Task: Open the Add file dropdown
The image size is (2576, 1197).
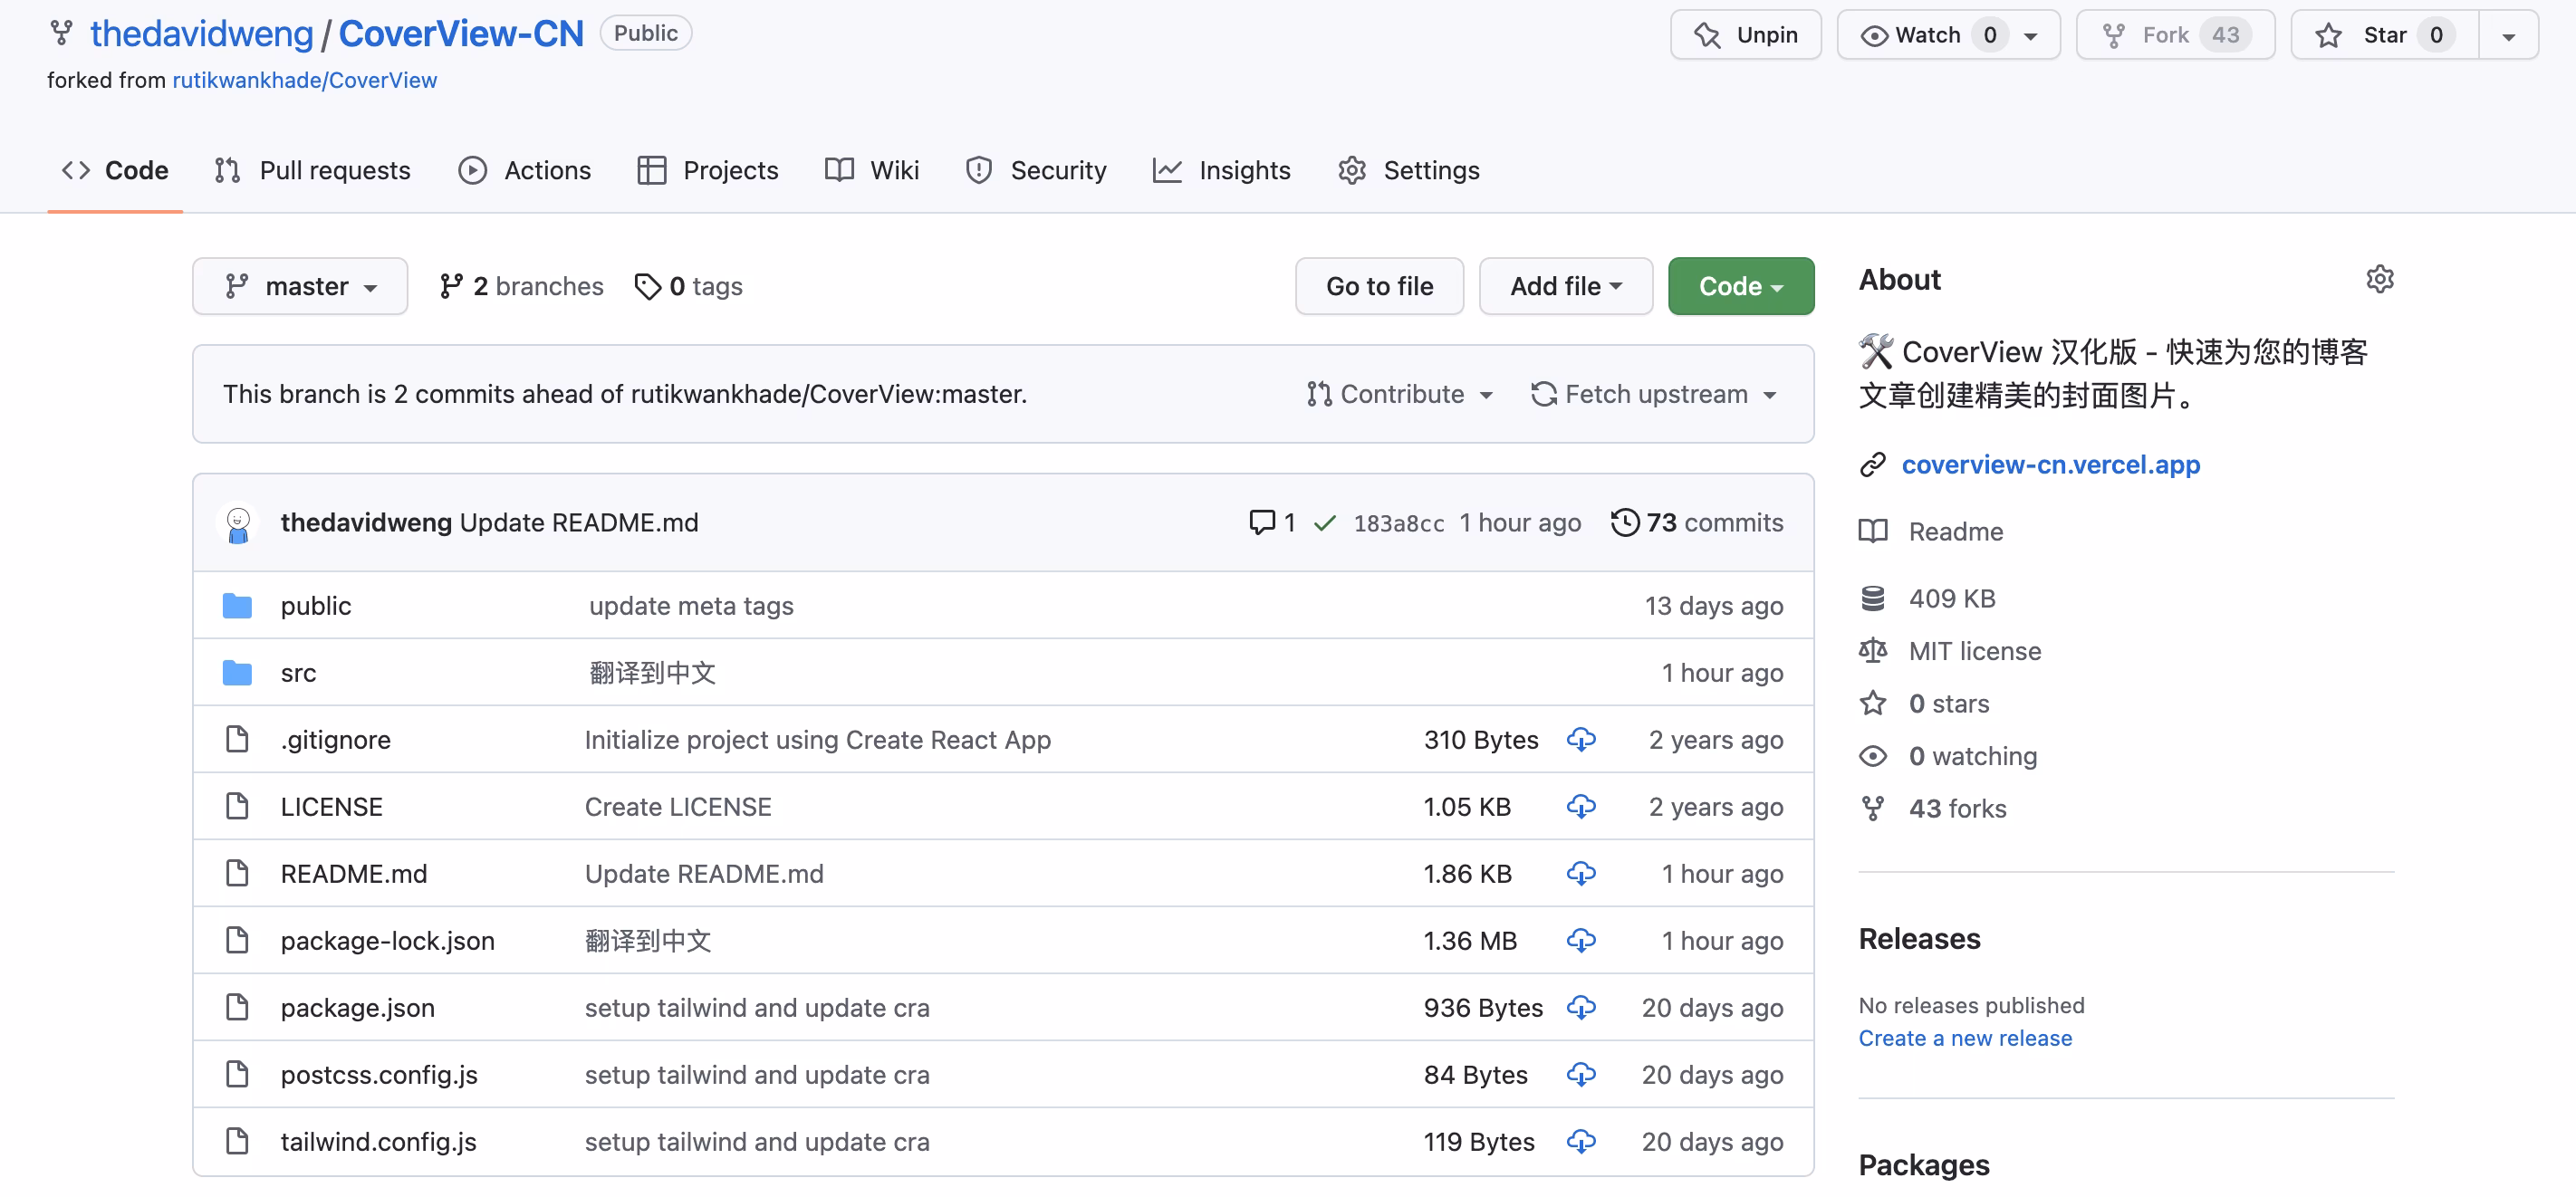Action: pos(1565,286)
